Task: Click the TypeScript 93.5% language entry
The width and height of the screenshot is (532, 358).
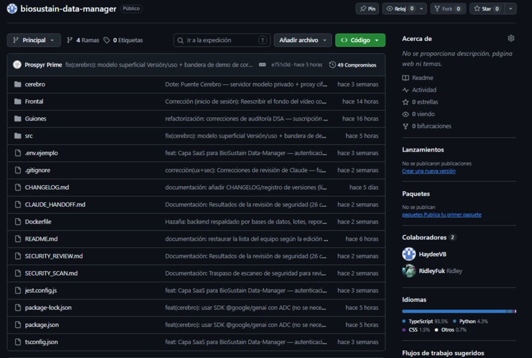Action: 425,321
